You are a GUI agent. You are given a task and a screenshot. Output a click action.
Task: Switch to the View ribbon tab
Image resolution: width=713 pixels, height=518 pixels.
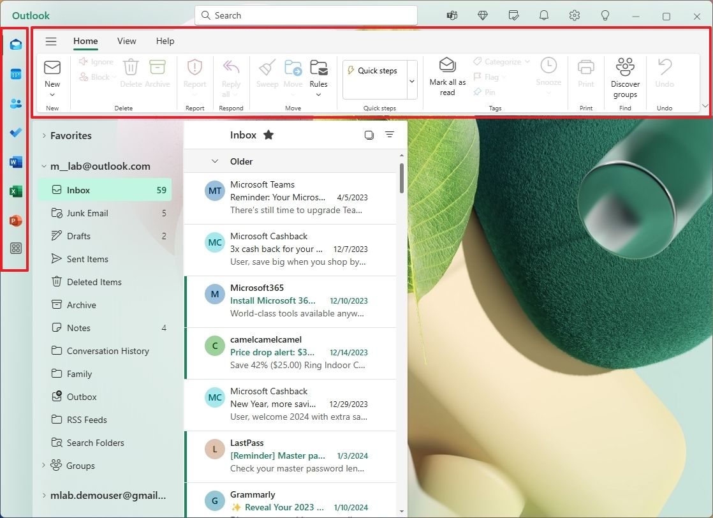click(x=126, y=40)
